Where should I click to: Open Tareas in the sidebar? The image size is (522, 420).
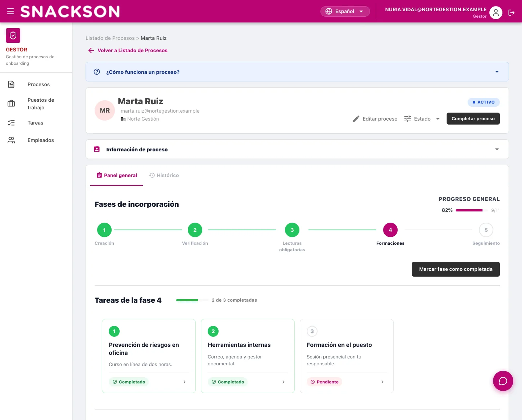pos(36,123)
